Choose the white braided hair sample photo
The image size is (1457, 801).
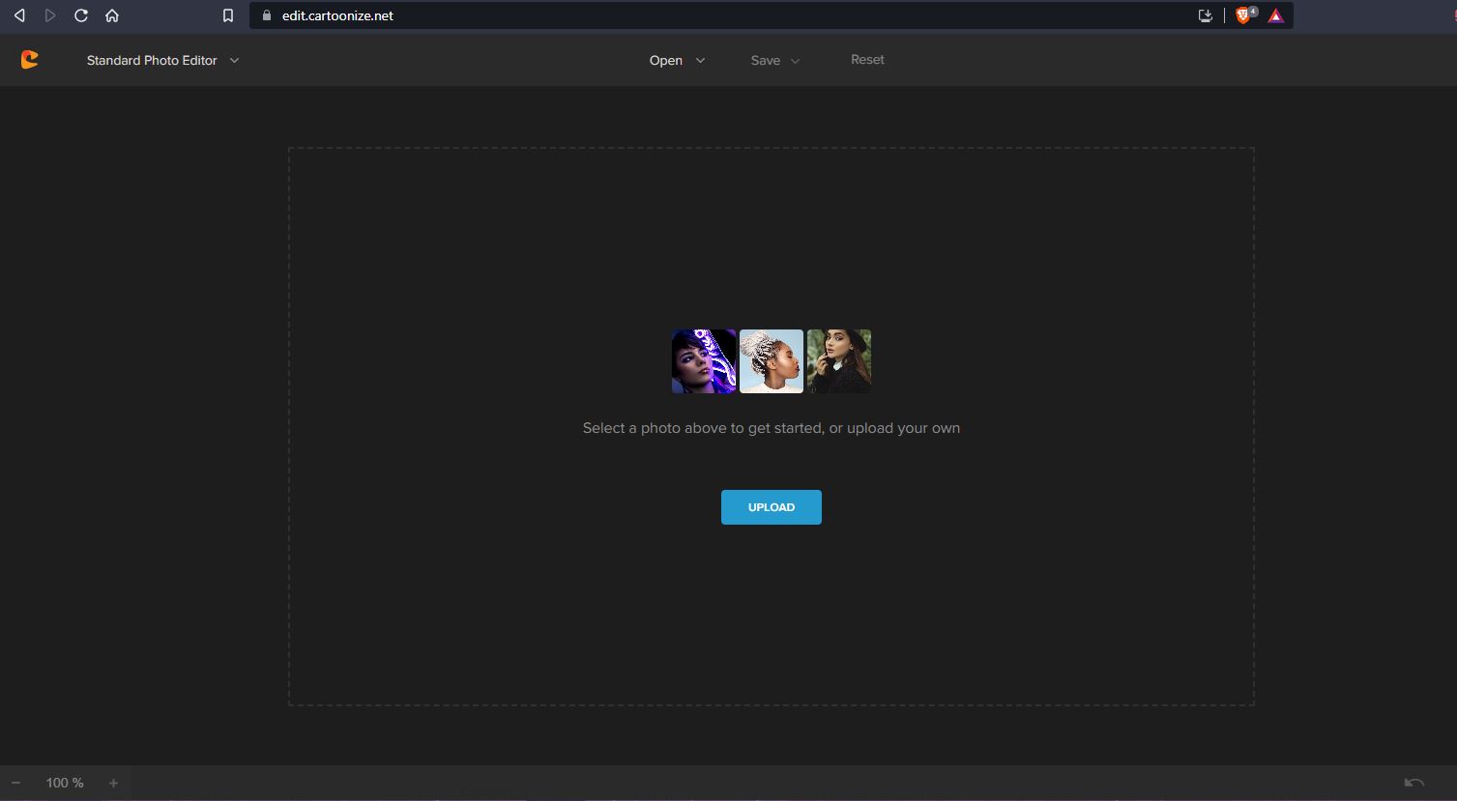click(x=771, y=361)
